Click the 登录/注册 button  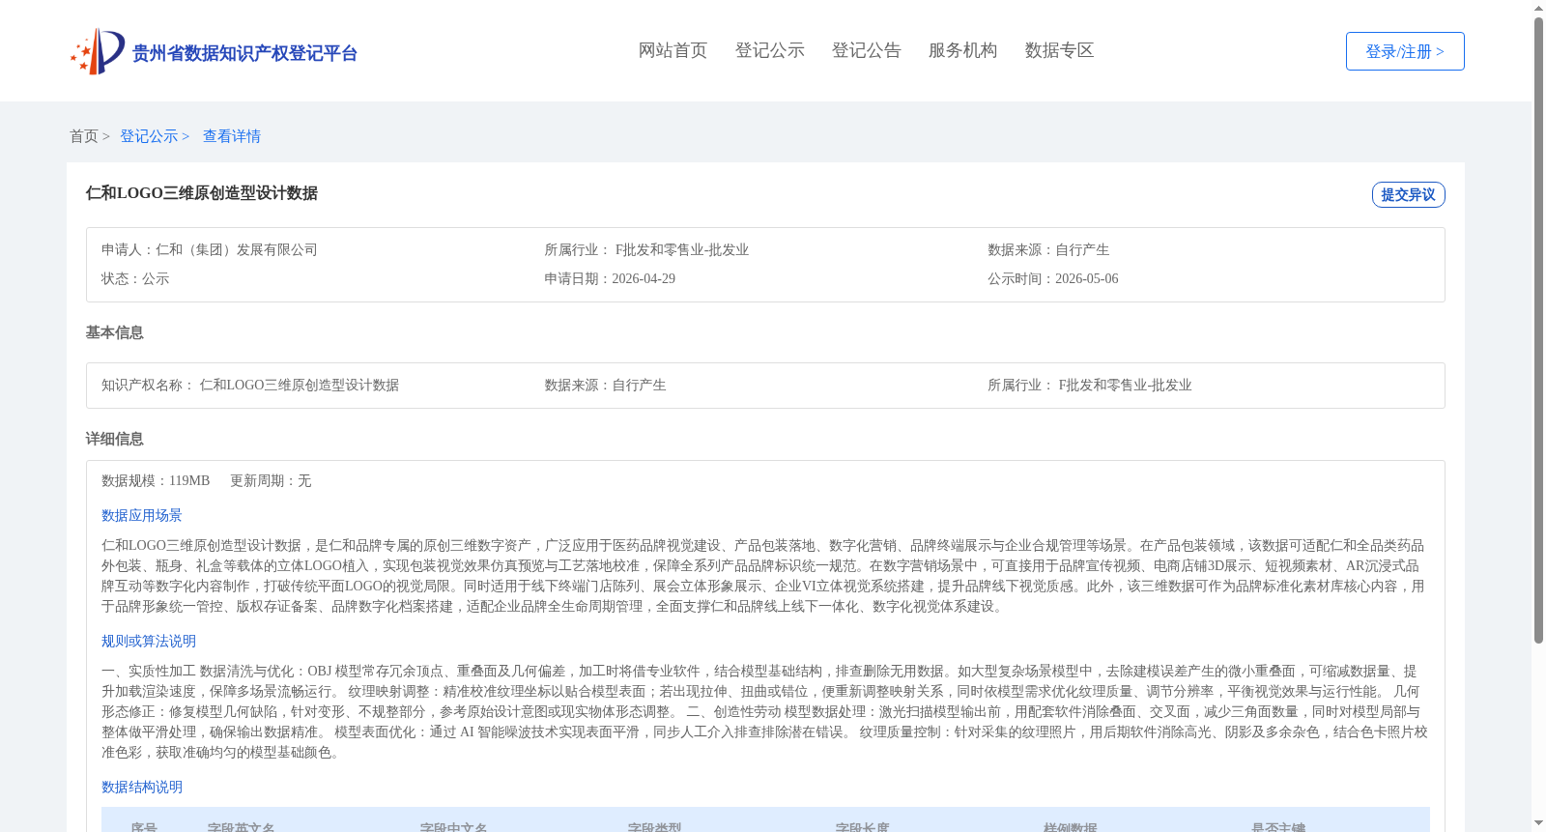[x=1405, y=51]
